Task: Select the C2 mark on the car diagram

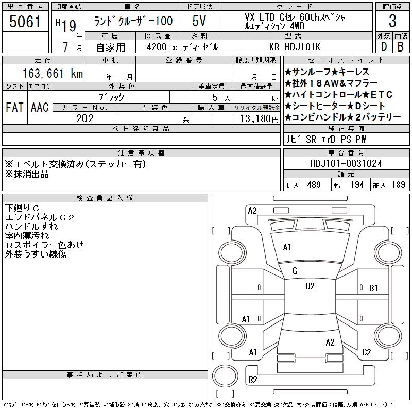Action: (x=366, y=352)
